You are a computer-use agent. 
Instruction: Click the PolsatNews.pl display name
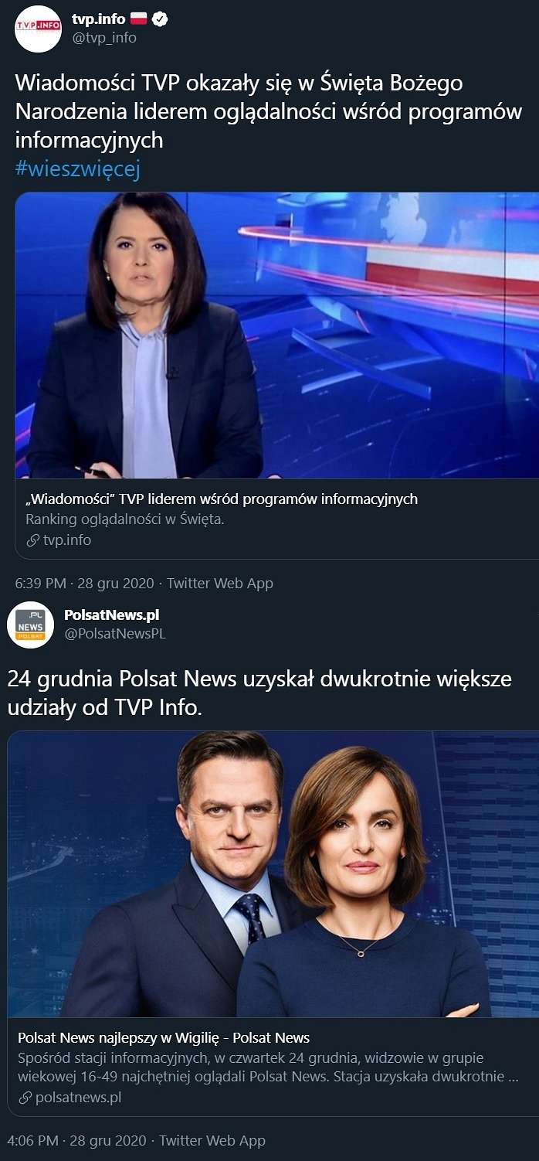[x=112, y=615]
